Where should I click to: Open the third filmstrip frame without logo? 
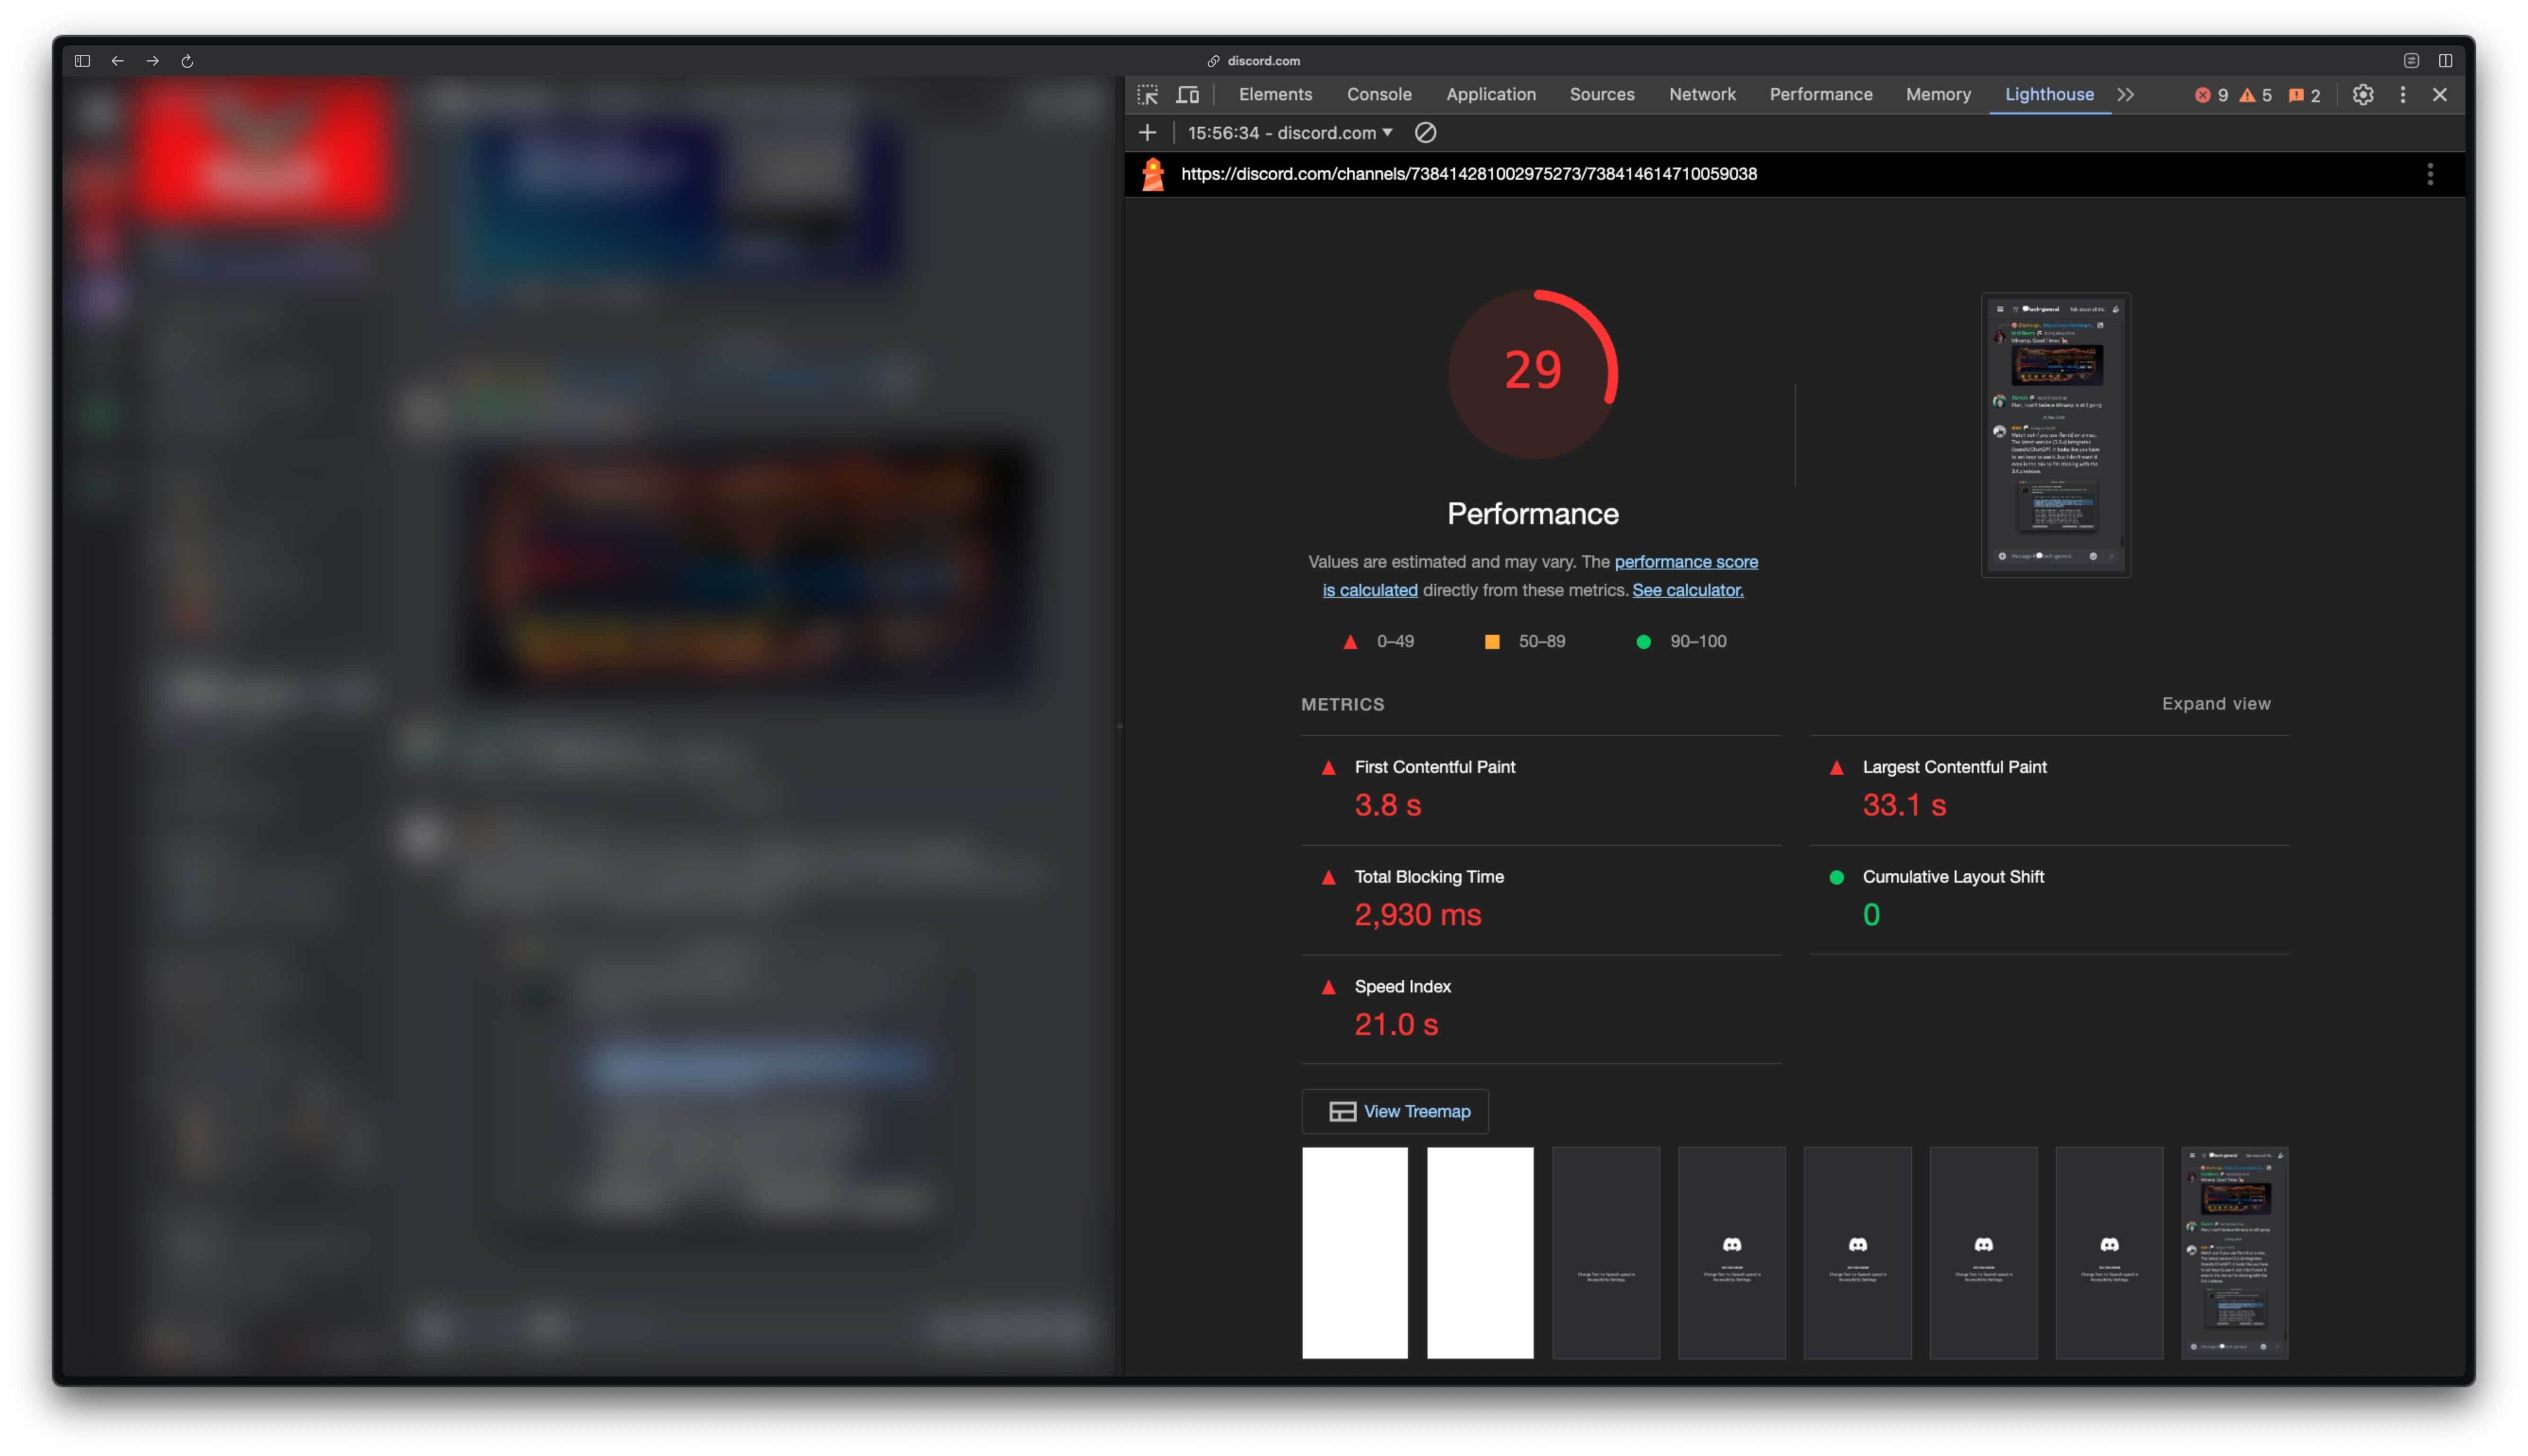[1605, 1253]
